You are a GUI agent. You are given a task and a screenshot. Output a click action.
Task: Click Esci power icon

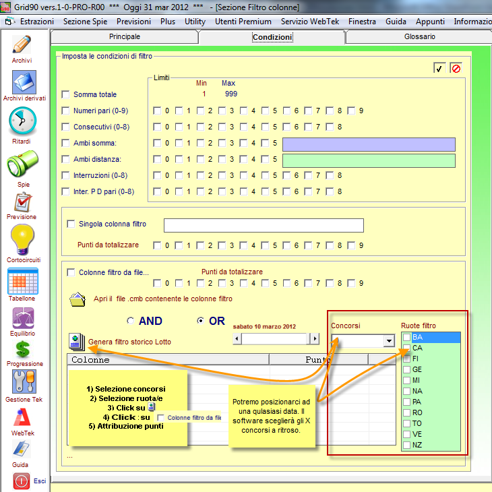tap(22, 481)
